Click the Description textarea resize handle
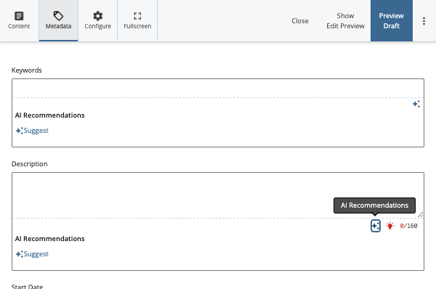The image size is (436, 289). [x=421, y=214]
